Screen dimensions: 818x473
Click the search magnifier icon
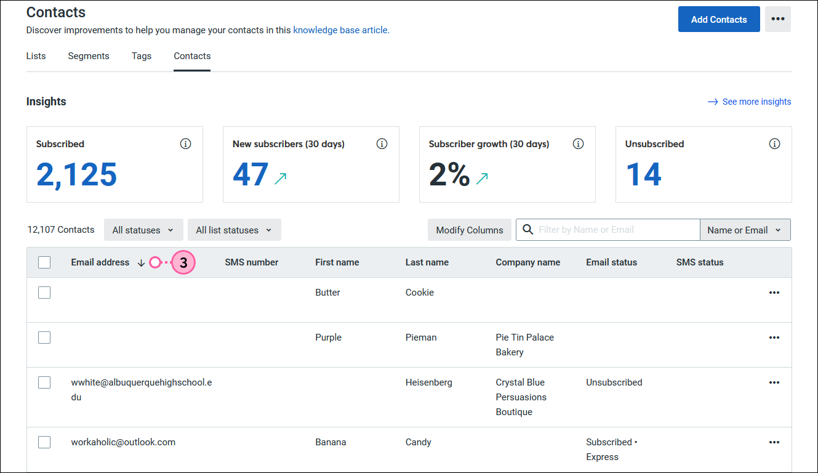527,230
